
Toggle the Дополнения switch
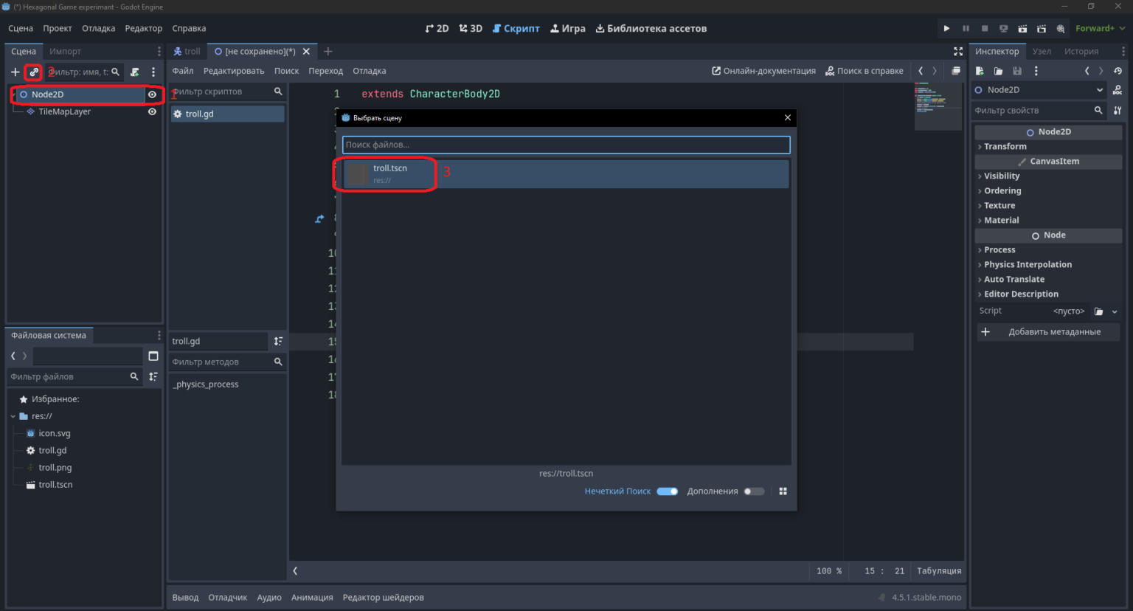[754, 491]
